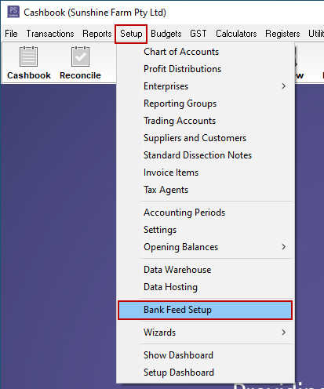Open Accounting Periods
324x389 pixels.
[184, 213]
